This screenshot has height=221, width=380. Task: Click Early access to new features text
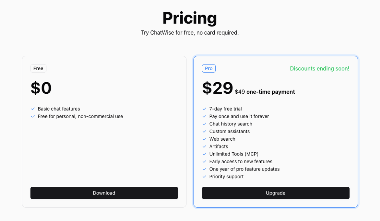click(x=241, y=161)
